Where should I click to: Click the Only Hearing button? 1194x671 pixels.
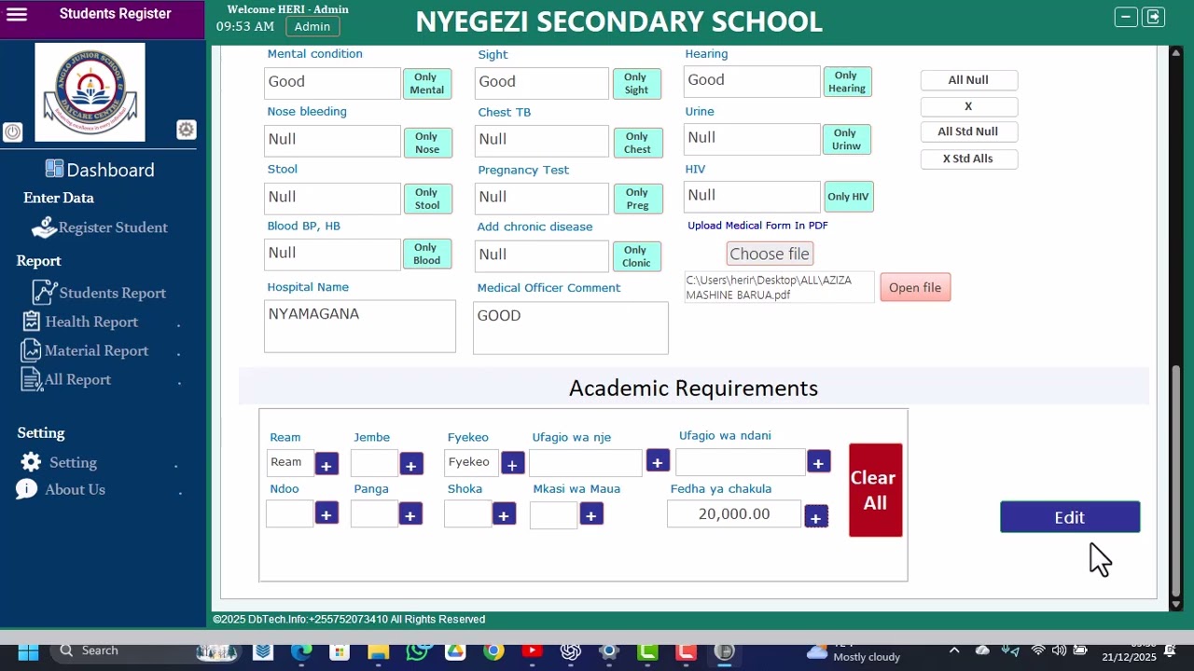pos(847,82)
